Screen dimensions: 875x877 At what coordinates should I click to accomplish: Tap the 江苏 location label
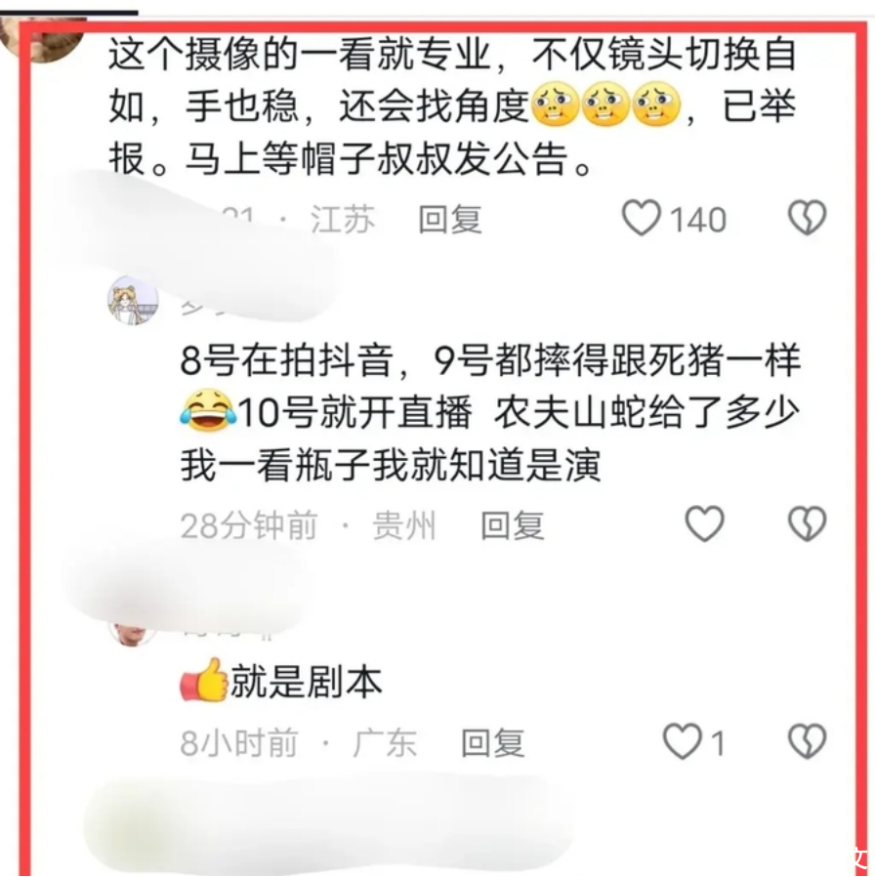(343, 219)
